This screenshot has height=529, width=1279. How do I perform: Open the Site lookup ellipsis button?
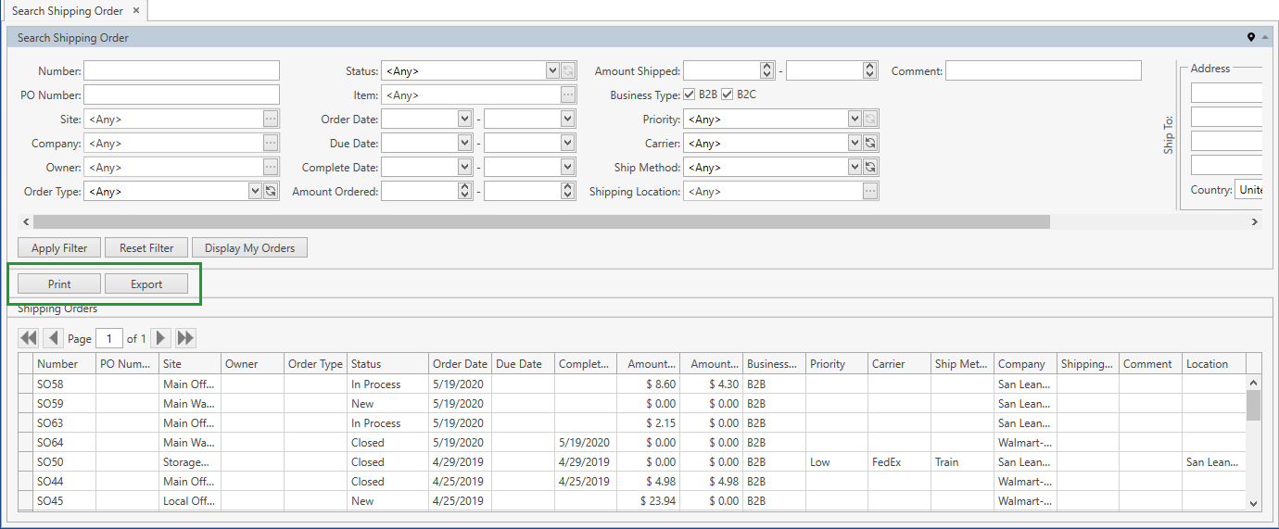[271, 120]
